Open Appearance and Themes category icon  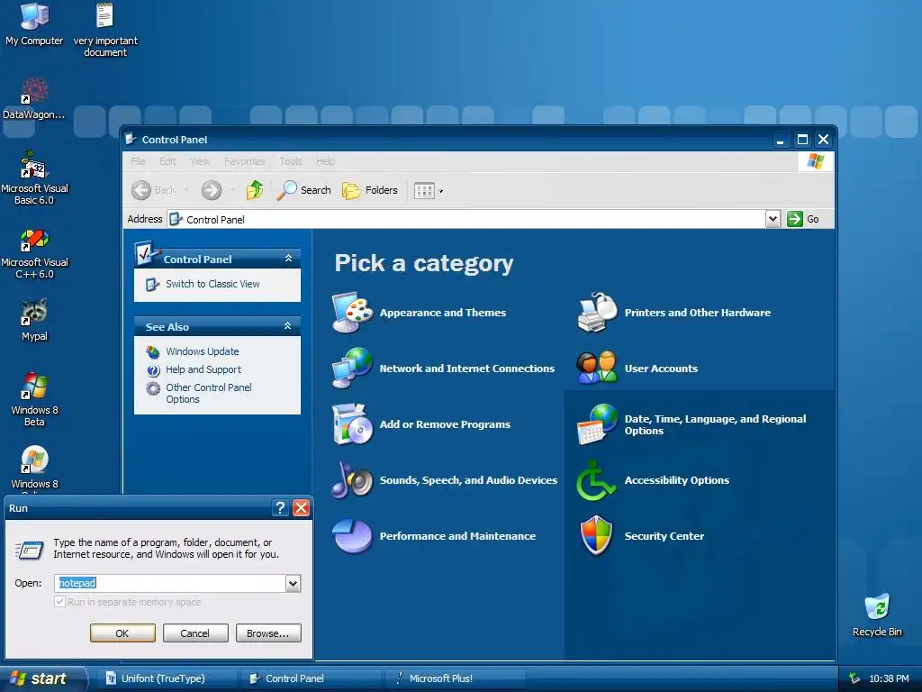click(352, 312)
